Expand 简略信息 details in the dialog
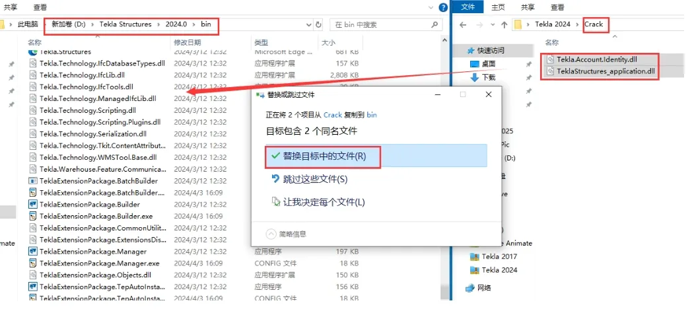Screen dimensions: 692x311 point(271,234)
